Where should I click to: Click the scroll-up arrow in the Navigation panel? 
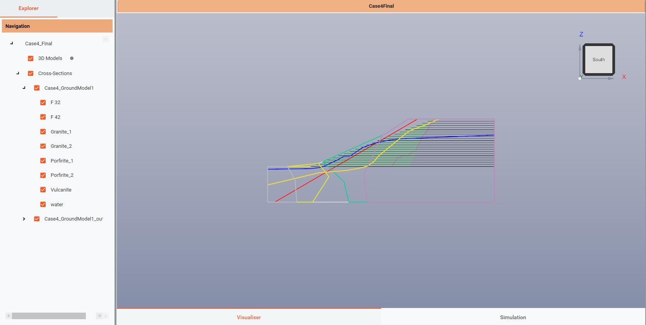(x=106, y=39)
